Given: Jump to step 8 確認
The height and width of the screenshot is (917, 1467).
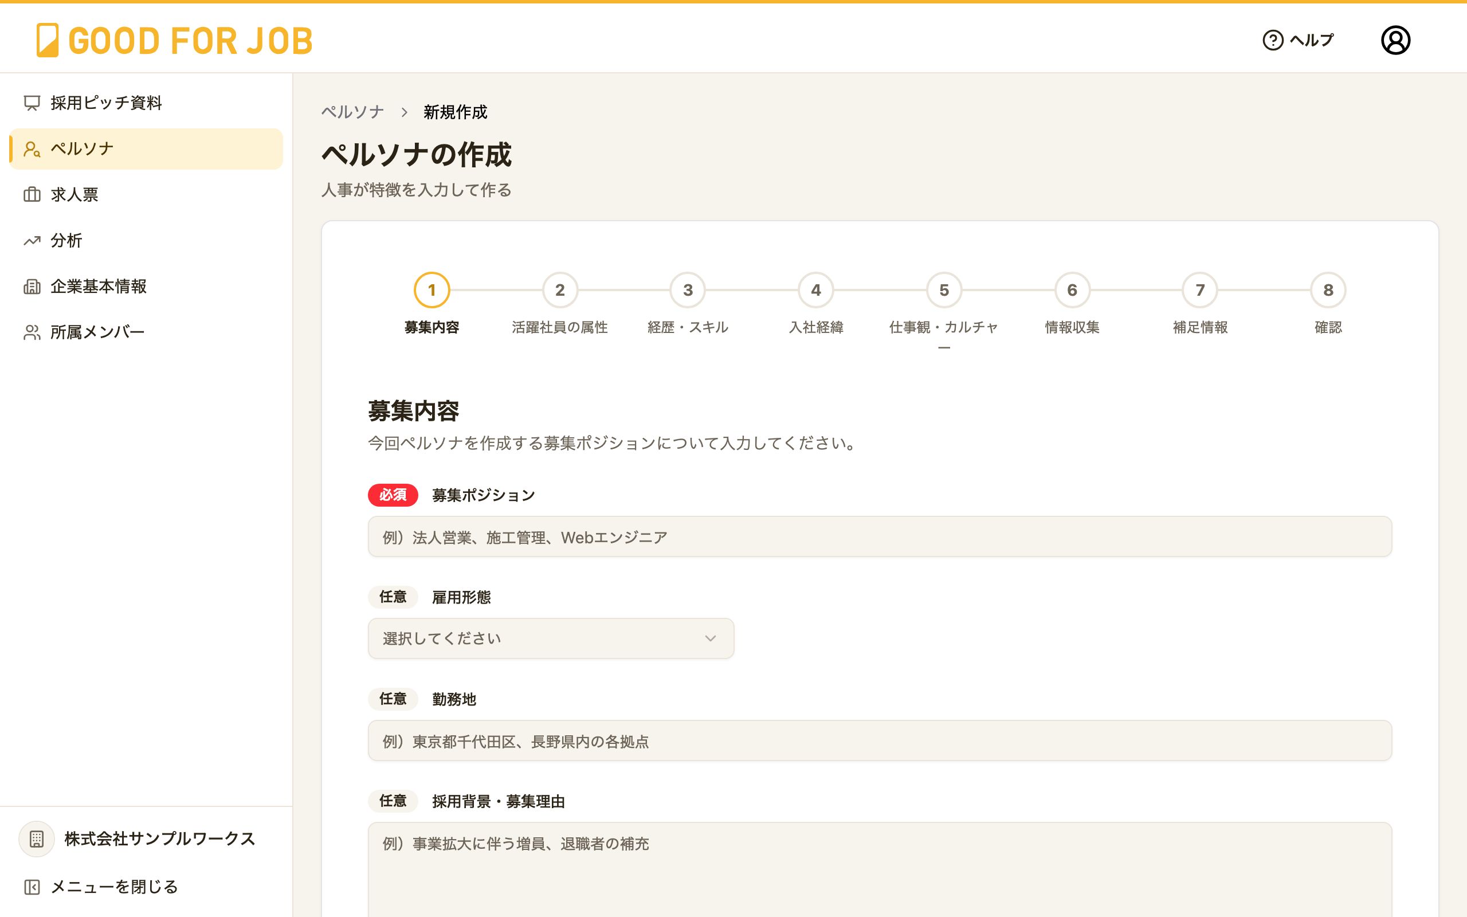Looking at the screenshot, I should click(x=1328, y=290).
